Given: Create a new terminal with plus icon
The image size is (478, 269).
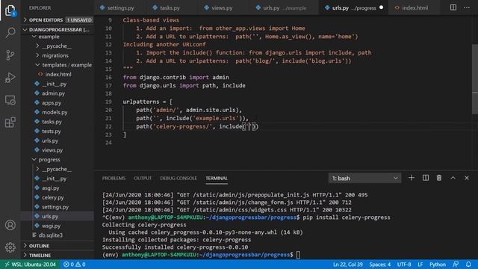Looking at the screenshot, I should pos(412,178).
